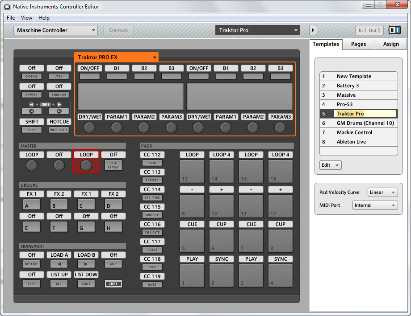
Task: Expand the Pad Velocity Curve dropdown
Action: click(x=382, y=193)
